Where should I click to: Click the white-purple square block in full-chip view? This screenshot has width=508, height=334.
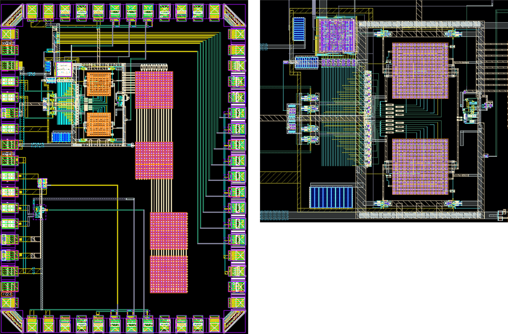pos(64,69)
